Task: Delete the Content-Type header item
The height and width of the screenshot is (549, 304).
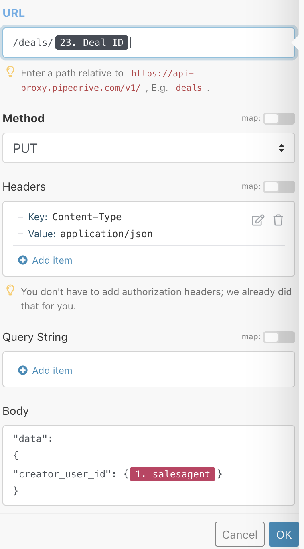Action: 278,220
